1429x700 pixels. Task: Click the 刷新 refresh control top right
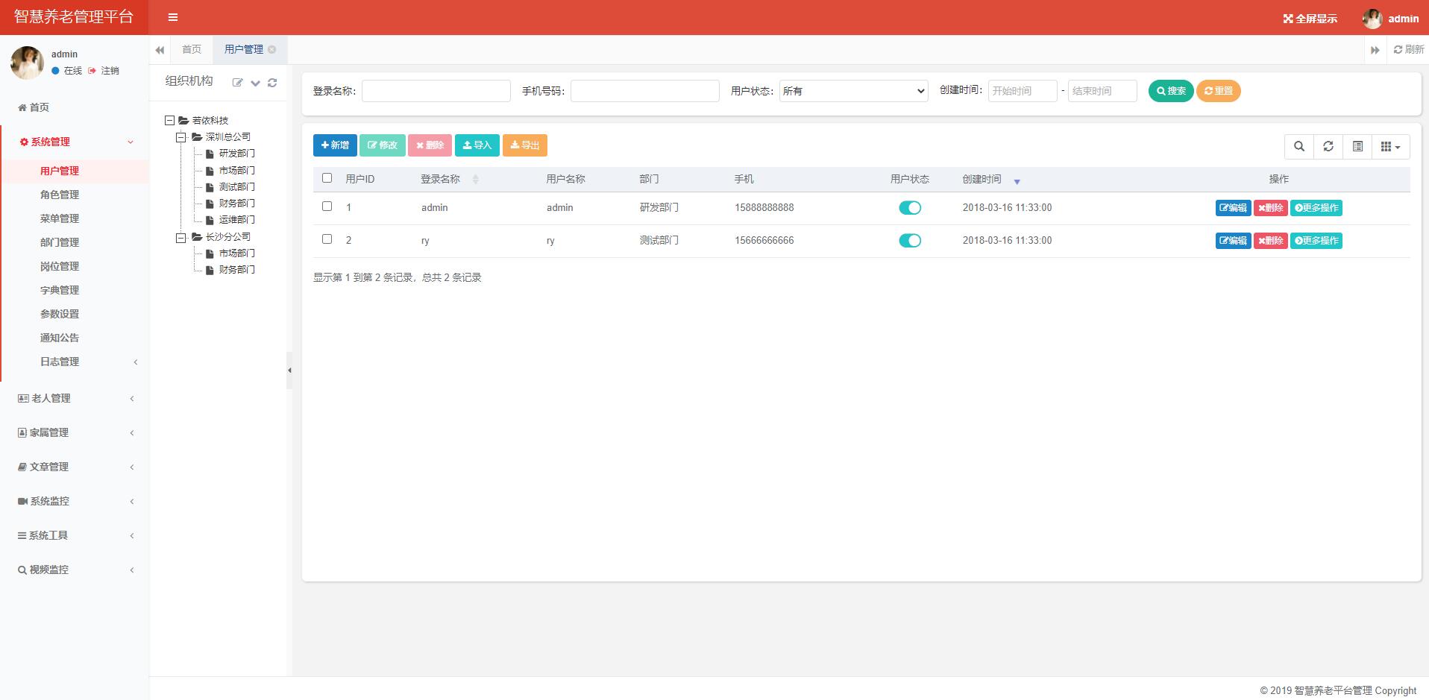point(1407,49)
